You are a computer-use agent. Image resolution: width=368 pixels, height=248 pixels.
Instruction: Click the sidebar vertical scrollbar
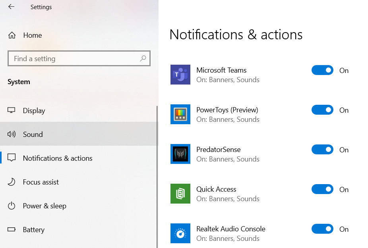157,177
